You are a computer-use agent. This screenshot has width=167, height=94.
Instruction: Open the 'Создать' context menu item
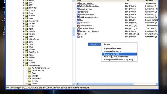(95, 44)
